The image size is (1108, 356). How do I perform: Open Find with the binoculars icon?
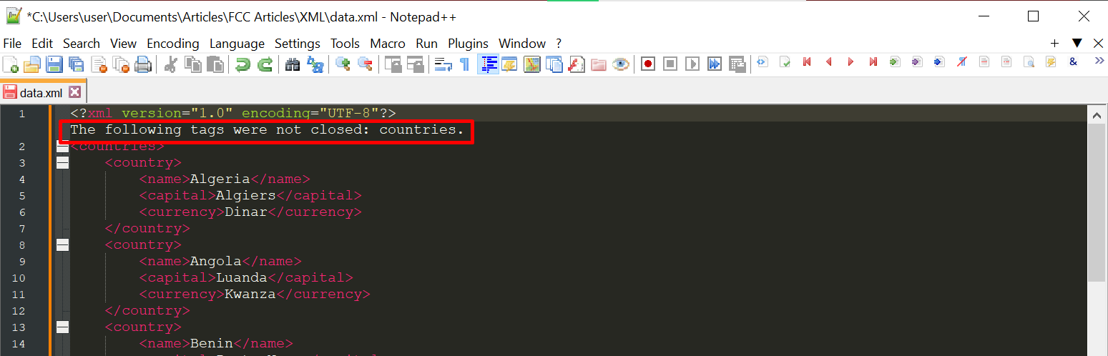(x=293, y=64)
